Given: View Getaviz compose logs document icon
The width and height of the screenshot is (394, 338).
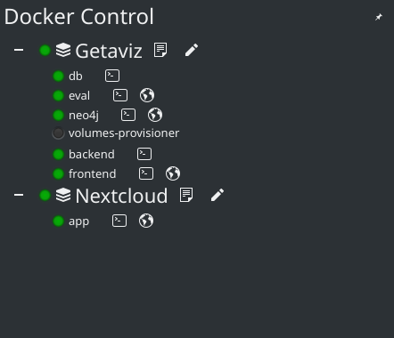Looking at the screenshot, I should tap(160, 50).
